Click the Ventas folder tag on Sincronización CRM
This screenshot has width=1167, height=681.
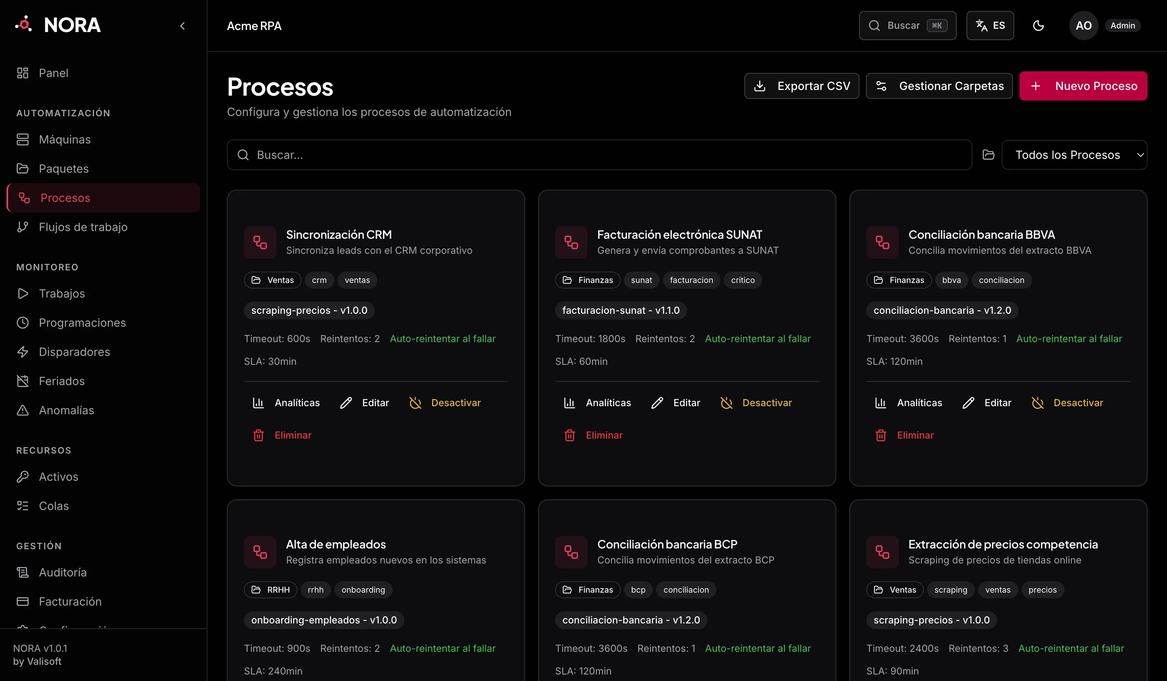pyautogui.click(x=272, y=280)
